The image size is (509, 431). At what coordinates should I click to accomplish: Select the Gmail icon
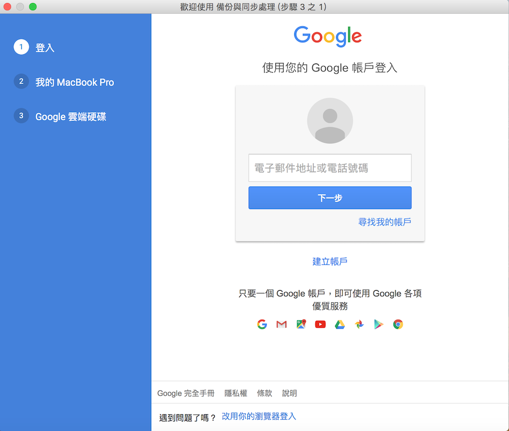(x=281, y=324)
